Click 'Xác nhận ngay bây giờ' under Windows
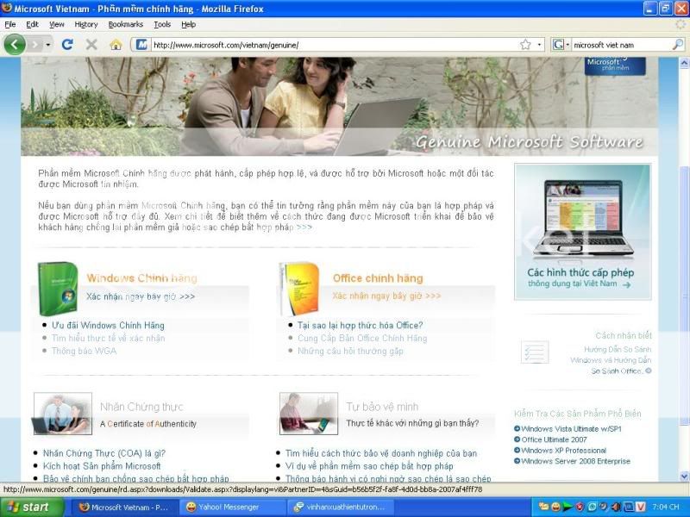Screen dimensions: 690x517 coord(141,296)
